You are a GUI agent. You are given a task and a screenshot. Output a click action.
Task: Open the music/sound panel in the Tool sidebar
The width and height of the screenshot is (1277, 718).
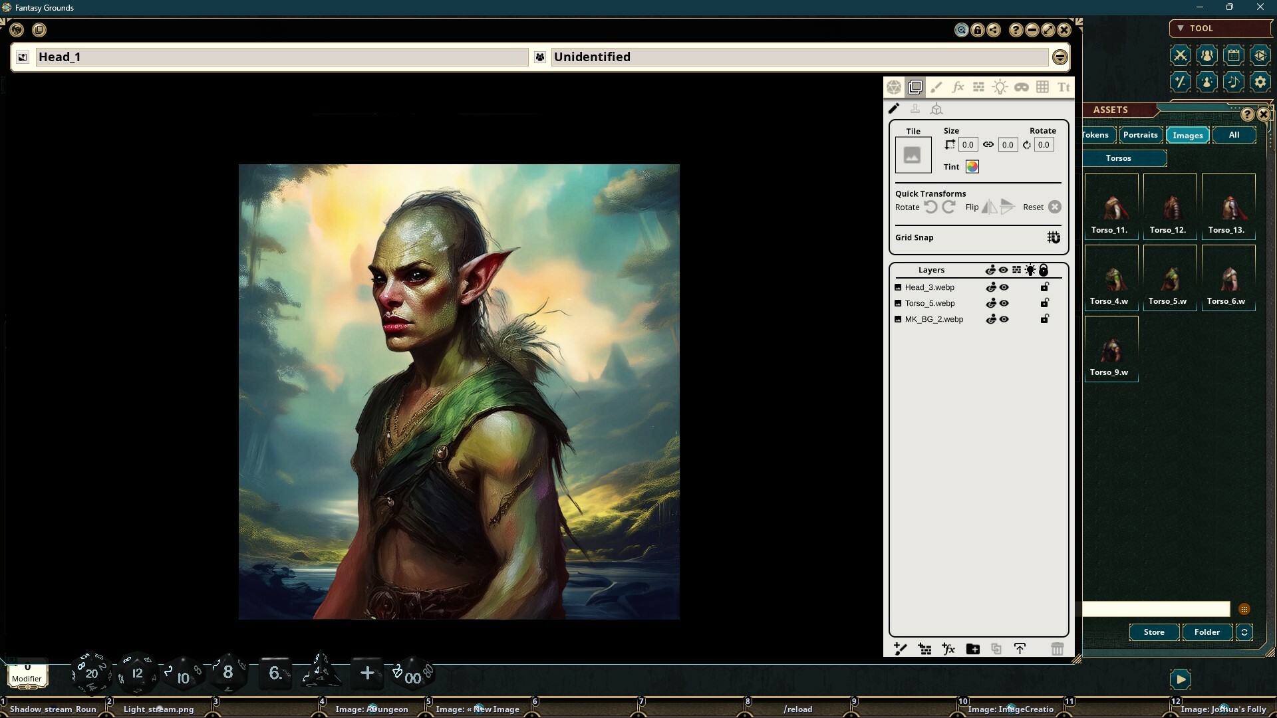tap(1234, 82)
